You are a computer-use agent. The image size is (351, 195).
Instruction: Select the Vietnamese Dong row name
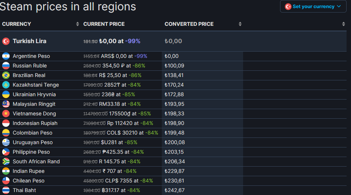[x=34, y=114]
